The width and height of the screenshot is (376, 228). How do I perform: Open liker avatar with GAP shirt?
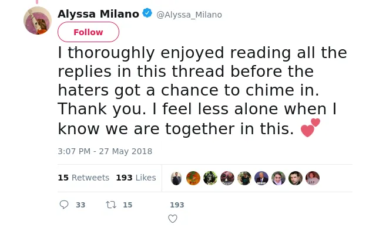[x=313, y=178]
